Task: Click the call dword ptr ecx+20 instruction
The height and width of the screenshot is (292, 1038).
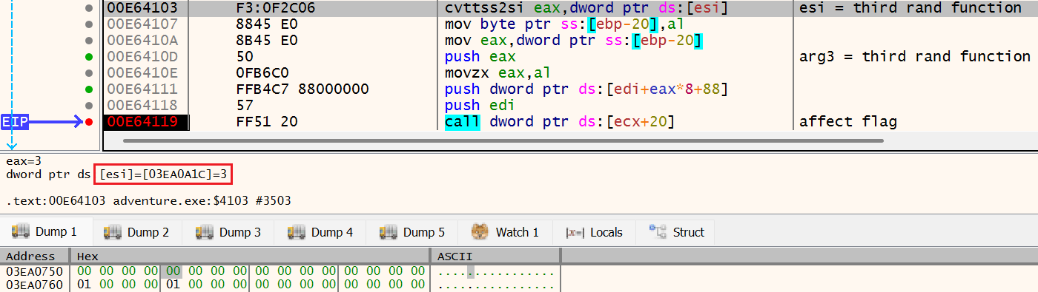Action: 560,122
